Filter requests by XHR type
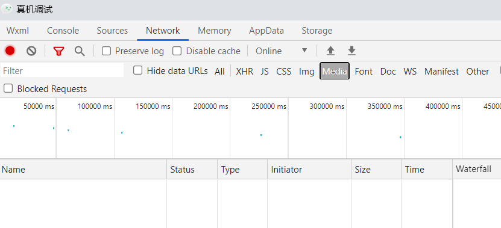This screenshot has width=501, height=228. pos(244,72)
